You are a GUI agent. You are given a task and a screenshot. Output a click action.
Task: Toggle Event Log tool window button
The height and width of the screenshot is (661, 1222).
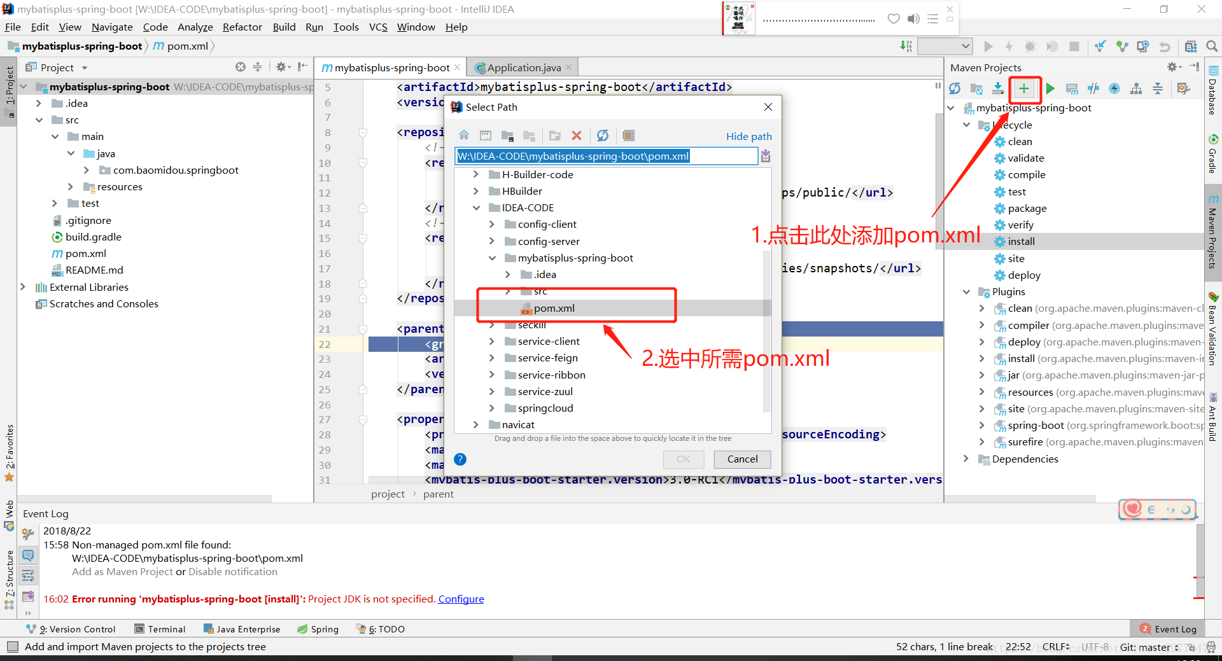[1169, 629]
